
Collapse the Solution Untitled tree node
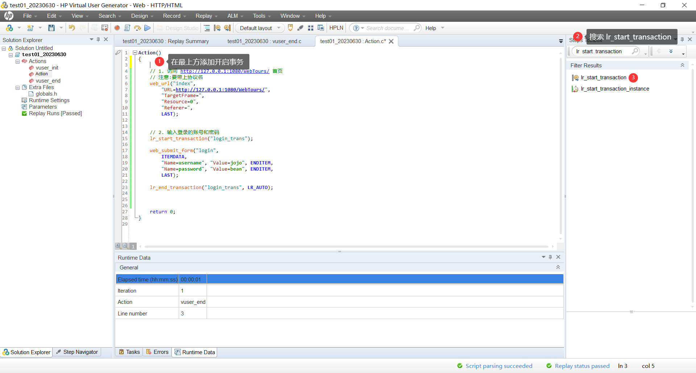click(x=4, y=48)
